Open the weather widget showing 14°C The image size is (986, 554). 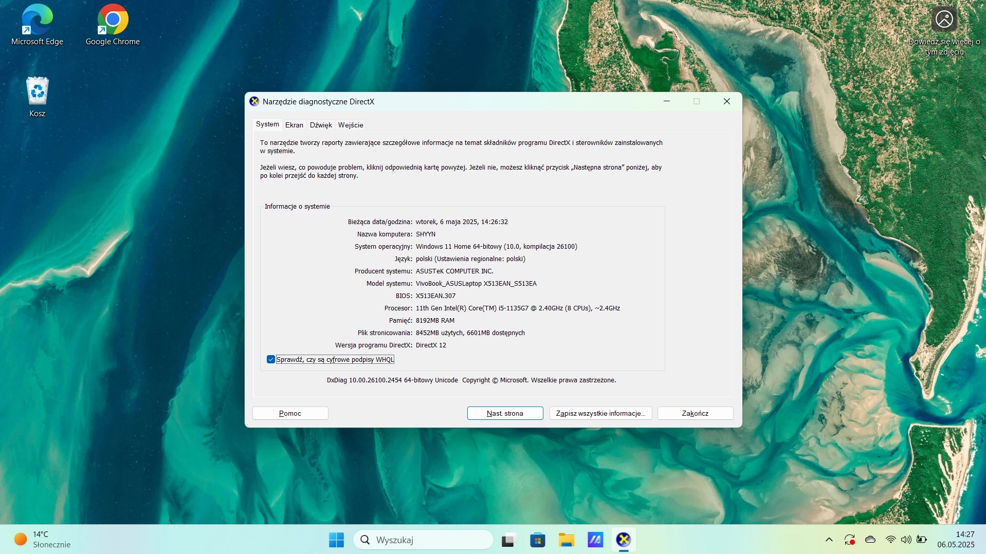click(x=43, y=540)
